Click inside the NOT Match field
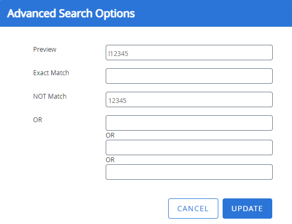 coord(189,99)
